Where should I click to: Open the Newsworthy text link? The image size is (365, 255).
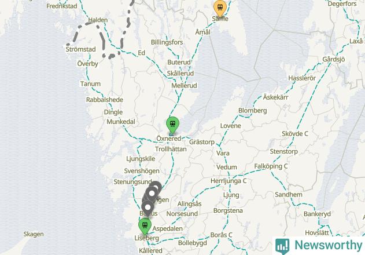[328, 245]
